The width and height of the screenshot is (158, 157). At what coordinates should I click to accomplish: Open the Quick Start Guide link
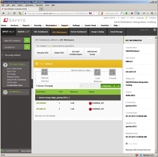pyautogui.click(x=14, y=68)
